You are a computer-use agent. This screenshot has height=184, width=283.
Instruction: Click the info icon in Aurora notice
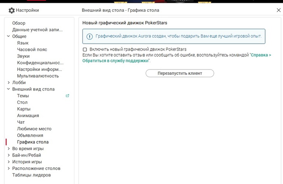(x=89, y=36)
